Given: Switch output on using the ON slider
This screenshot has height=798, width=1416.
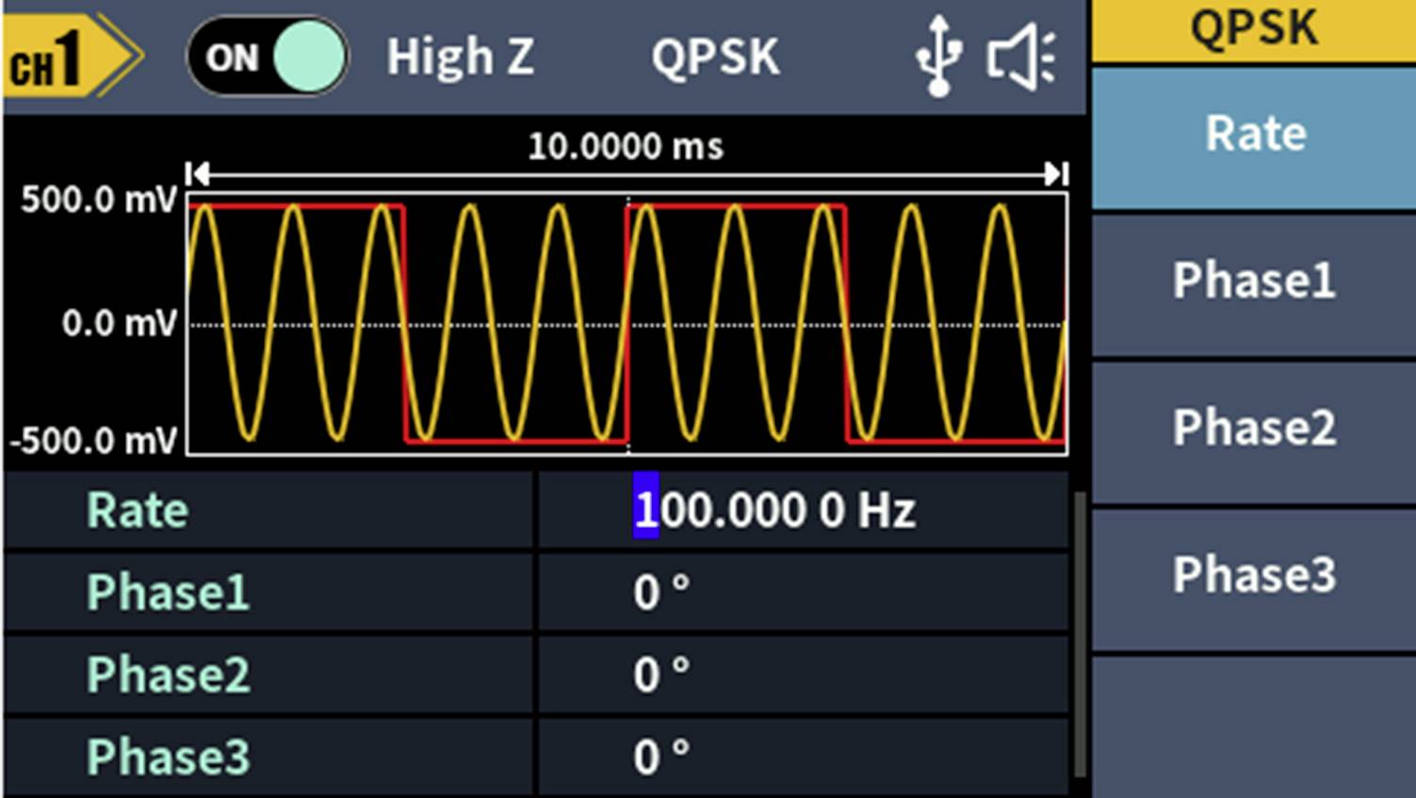Looking at the screenshot, I should pyautogui.click(x=267, y=57).
